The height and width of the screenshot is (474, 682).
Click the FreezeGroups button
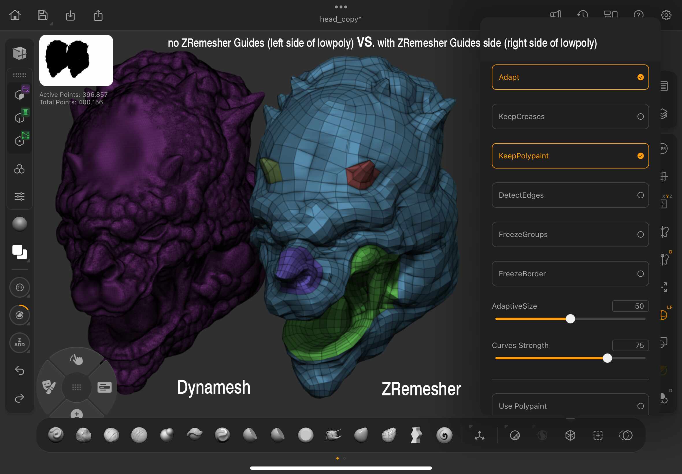(570, 234)
